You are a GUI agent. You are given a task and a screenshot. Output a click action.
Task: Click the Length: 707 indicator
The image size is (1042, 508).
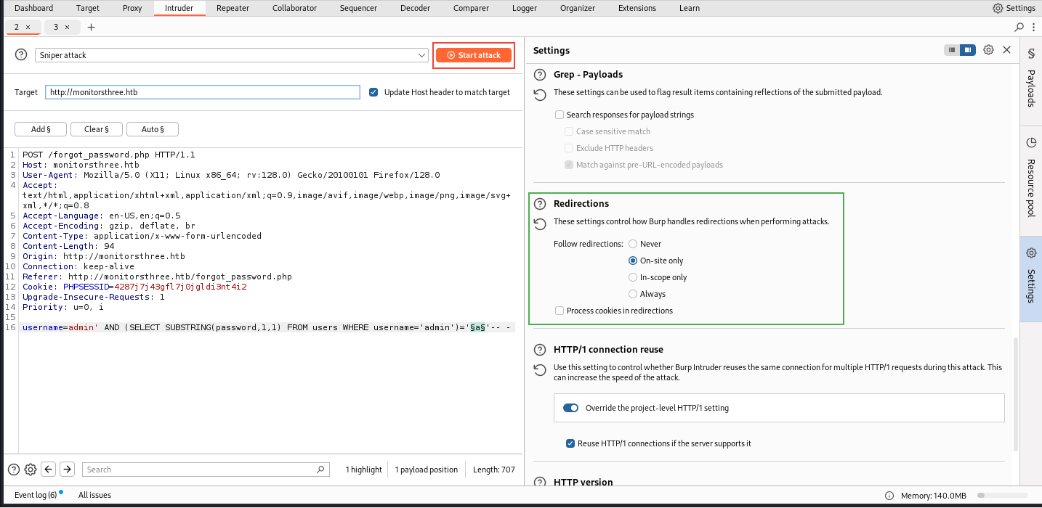494,470
